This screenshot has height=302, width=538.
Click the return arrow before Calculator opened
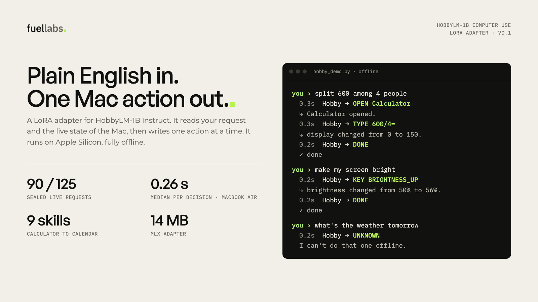[x=301, y=114]
